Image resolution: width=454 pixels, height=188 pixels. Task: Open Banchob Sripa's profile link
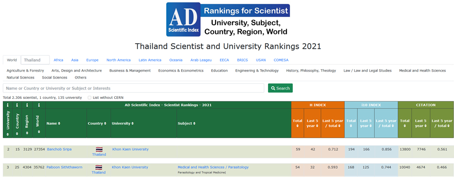click(x=59, y=149)
